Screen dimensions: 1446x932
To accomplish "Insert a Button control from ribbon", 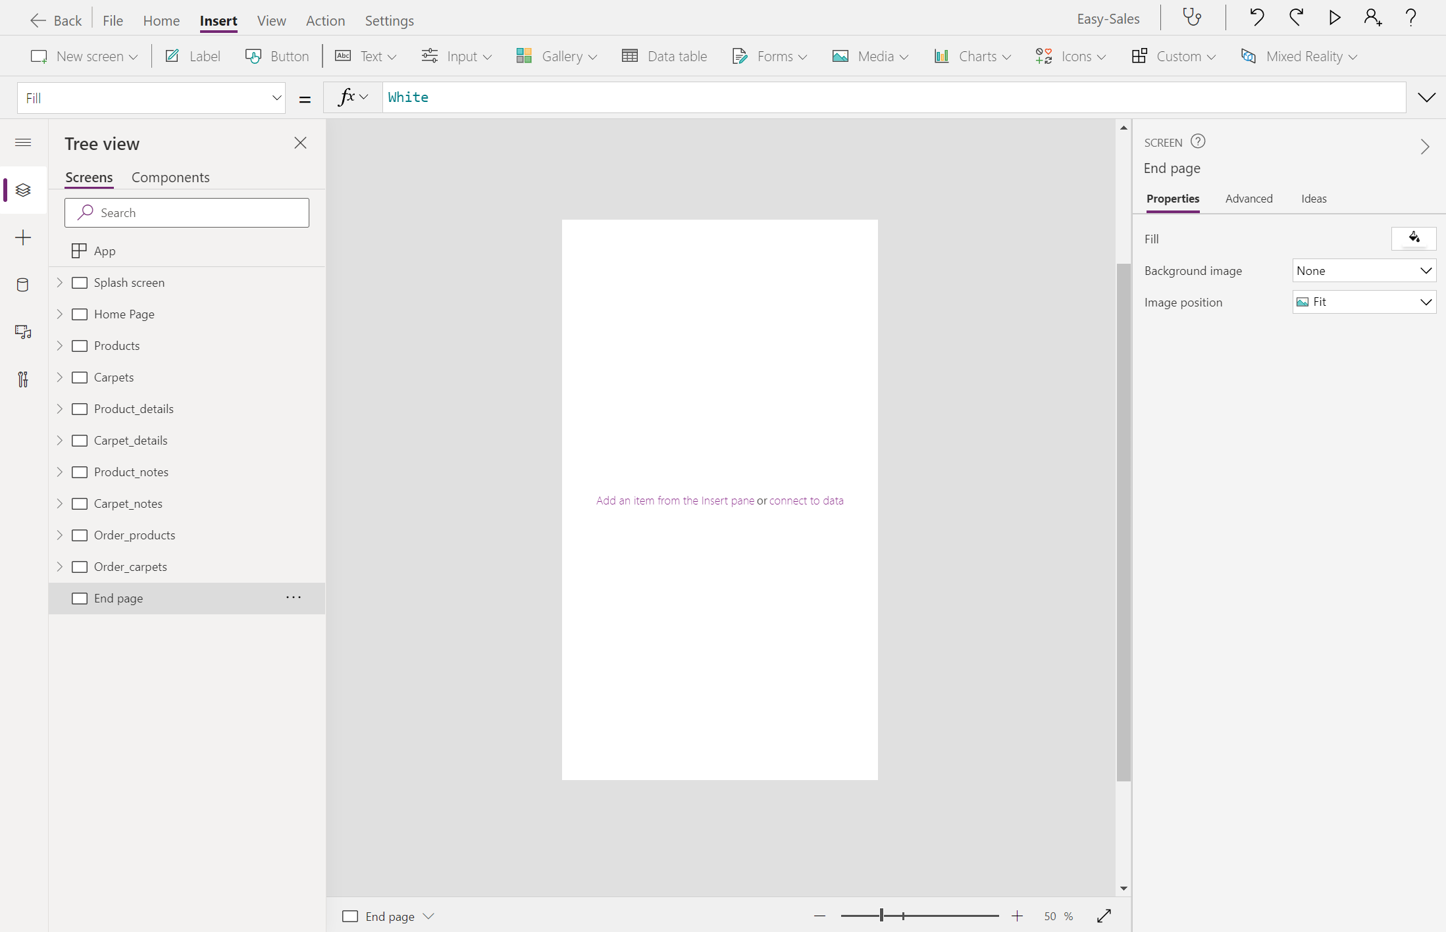I will pos(277,57).
